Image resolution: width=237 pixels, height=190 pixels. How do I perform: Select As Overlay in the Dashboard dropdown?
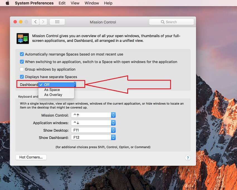[x=53, y=95]
